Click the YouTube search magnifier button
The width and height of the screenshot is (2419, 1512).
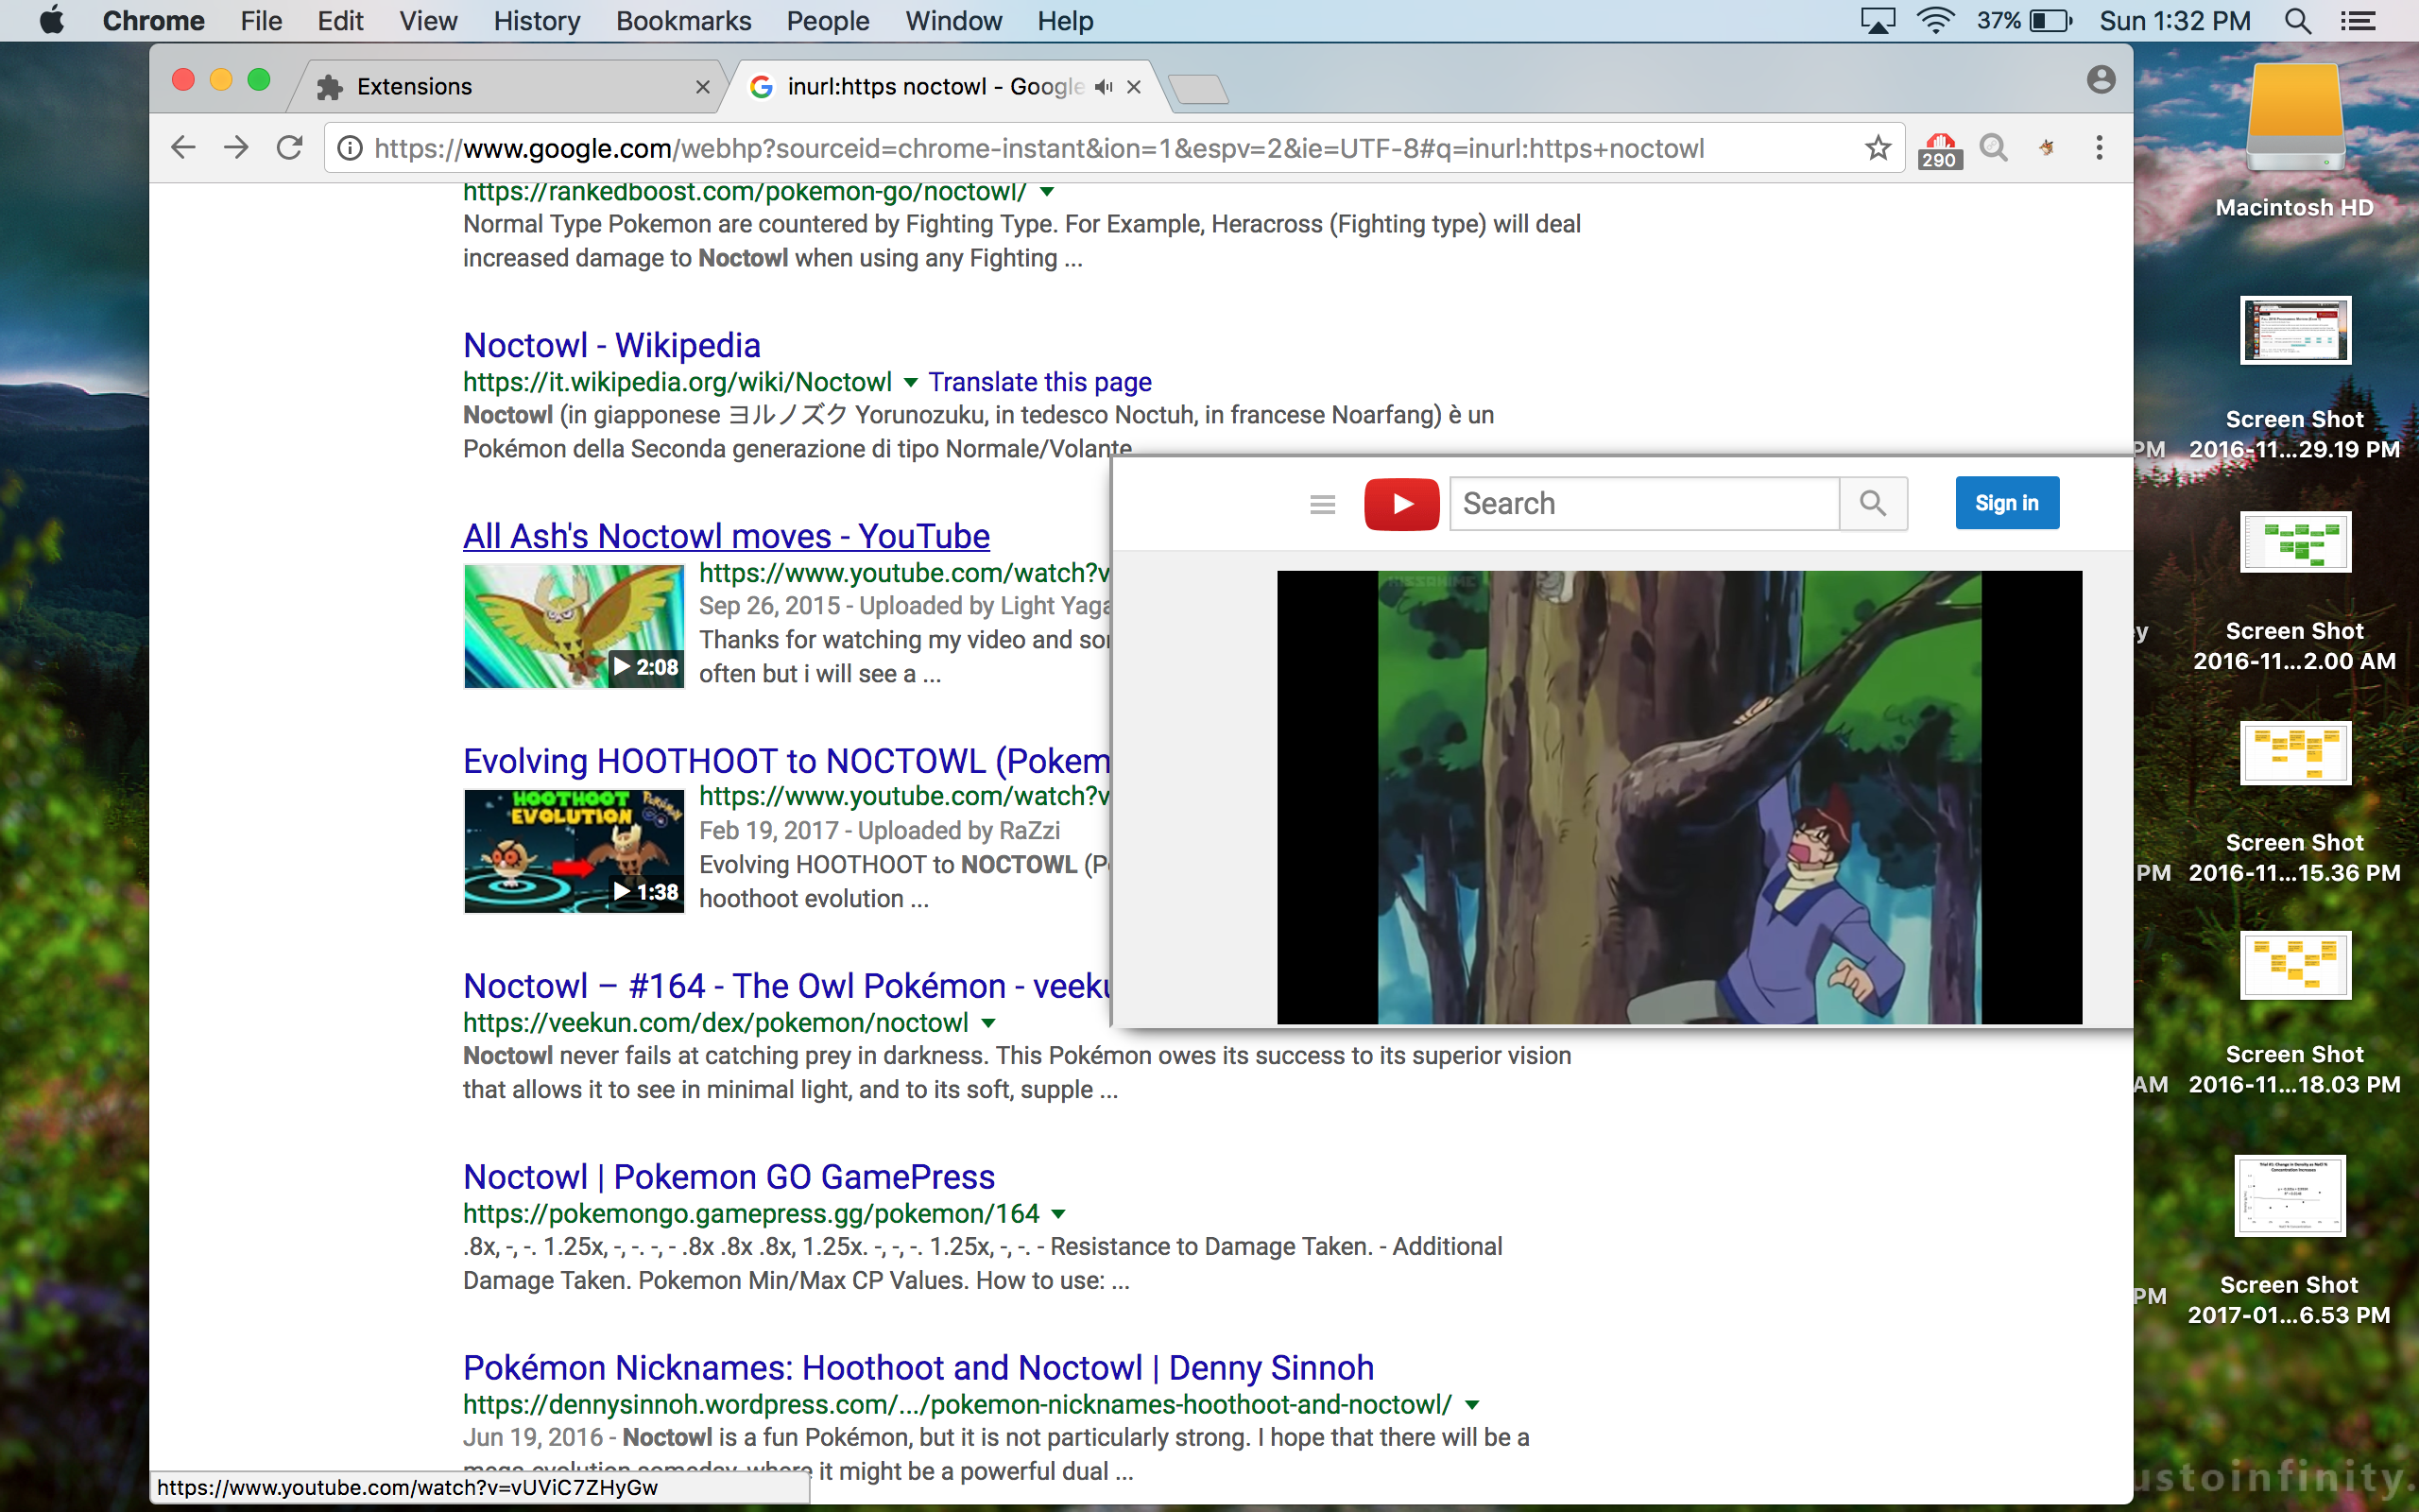(1872, 503)
